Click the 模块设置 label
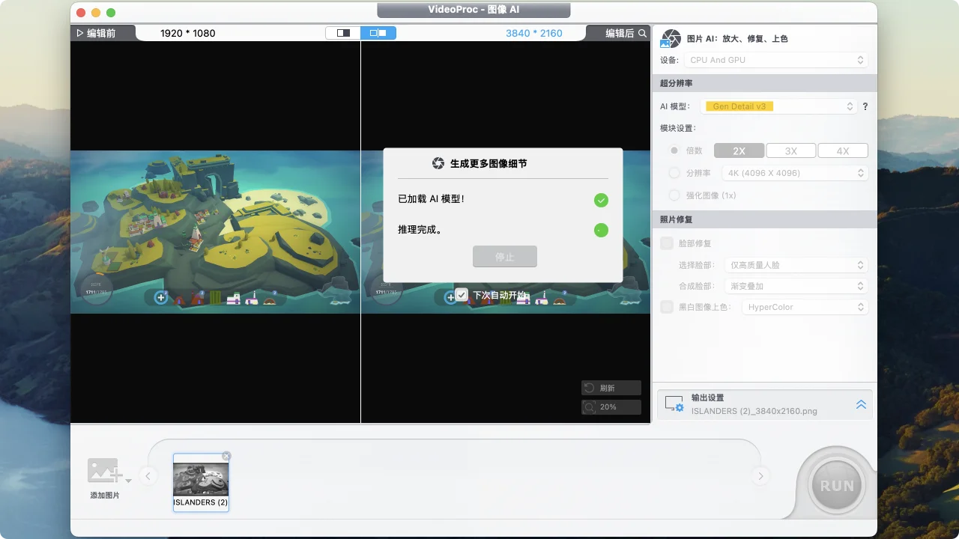The image size is (959, 539). [678, 128]
